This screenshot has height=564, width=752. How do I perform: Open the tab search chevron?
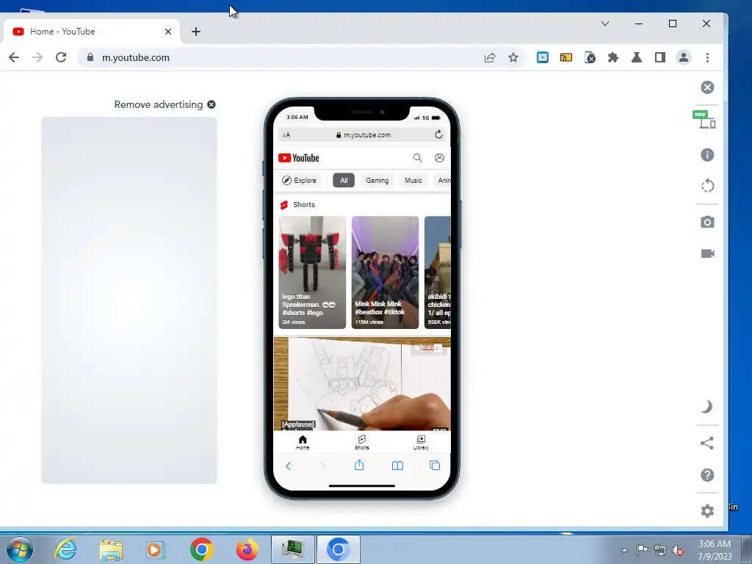605,23
